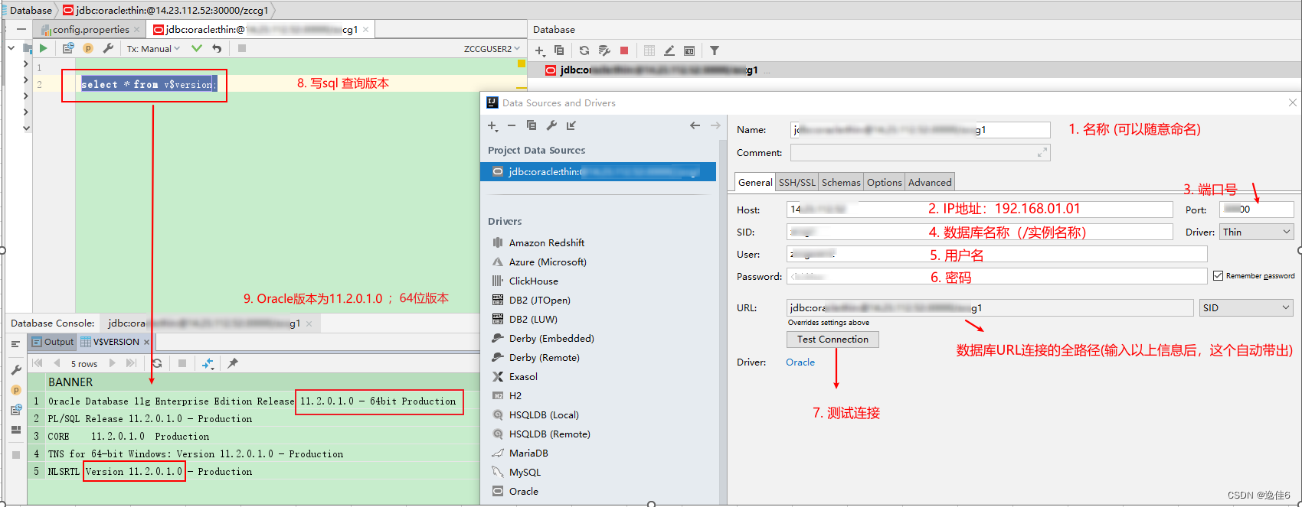Open query history icon in console toolbar
Image resolution: width=1302 pixels, height=507 pixels.
[68, 48]
